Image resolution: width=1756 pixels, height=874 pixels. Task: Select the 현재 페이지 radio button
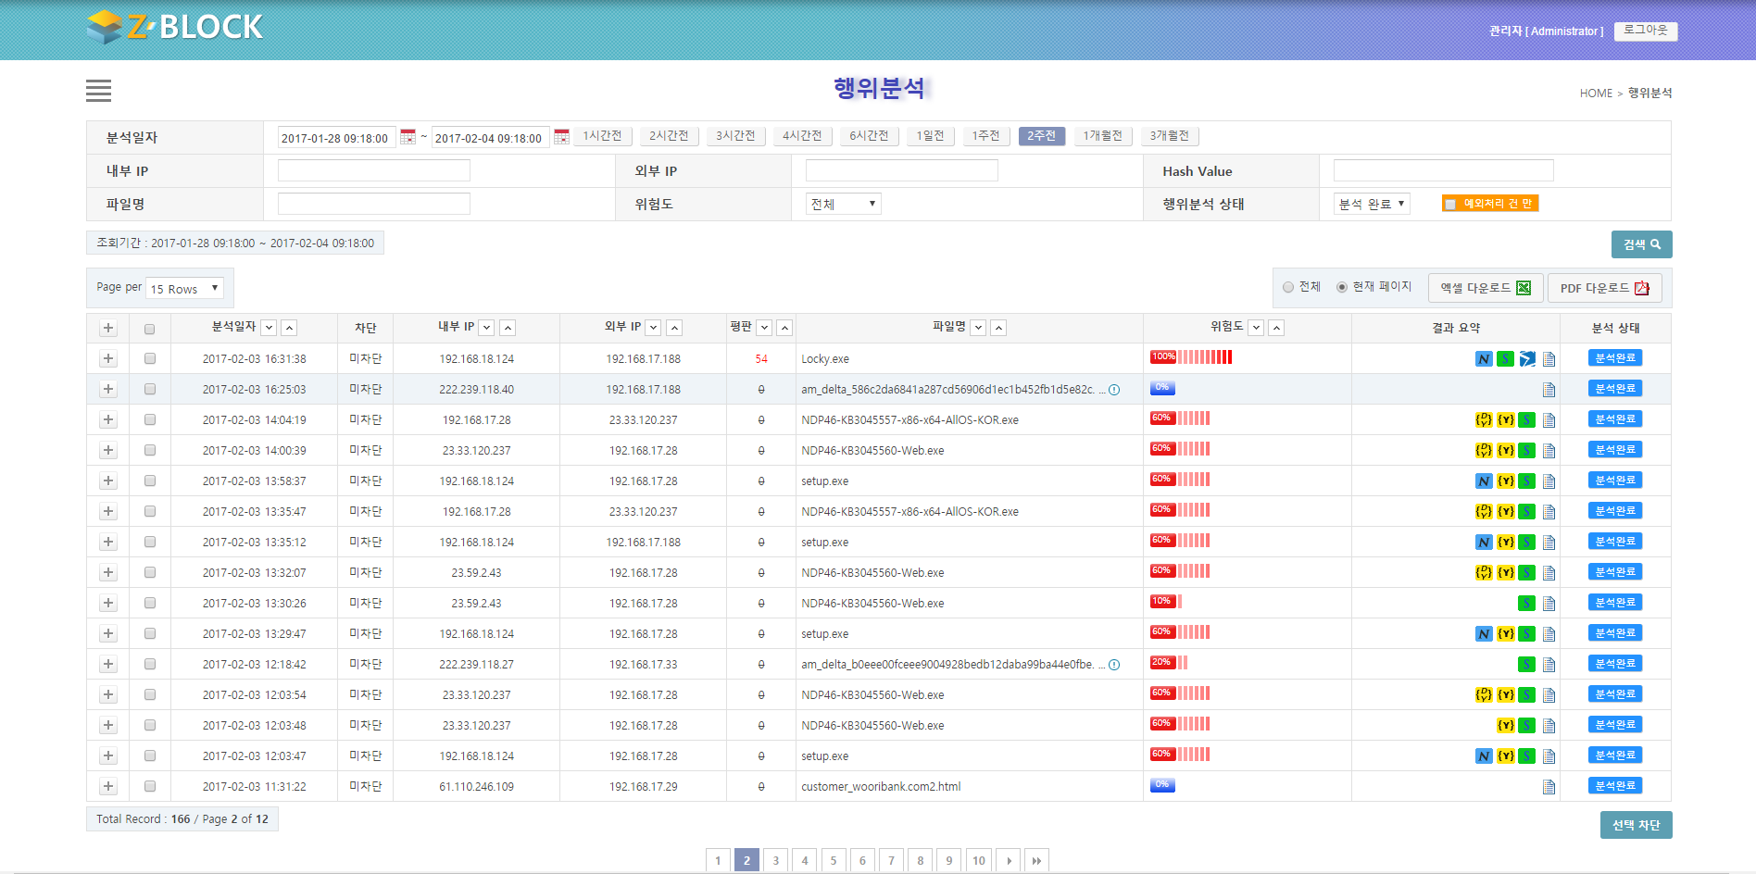[x=1341, y=287]
